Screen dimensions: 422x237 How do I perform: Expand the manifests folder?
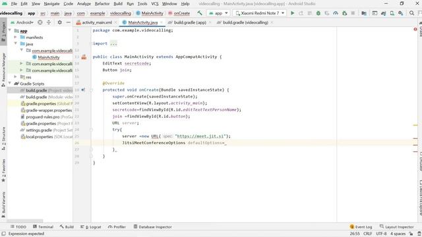tap(16, 37)
